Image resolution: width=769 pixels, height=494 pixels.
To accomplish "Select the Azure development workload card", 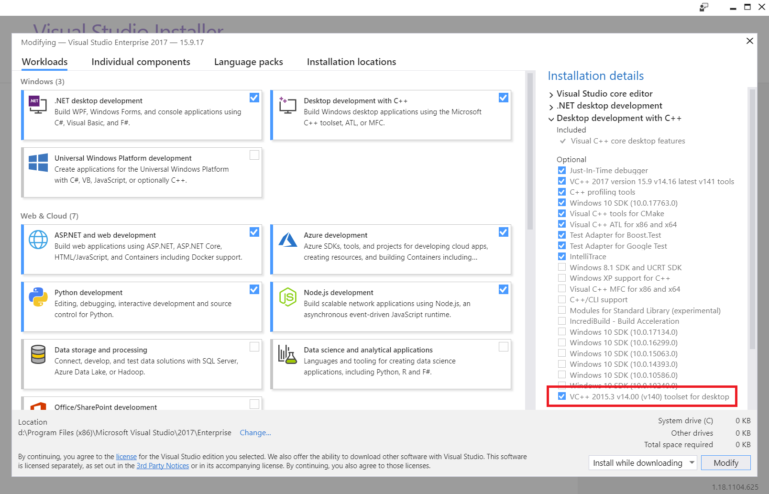I will point(391,249).
